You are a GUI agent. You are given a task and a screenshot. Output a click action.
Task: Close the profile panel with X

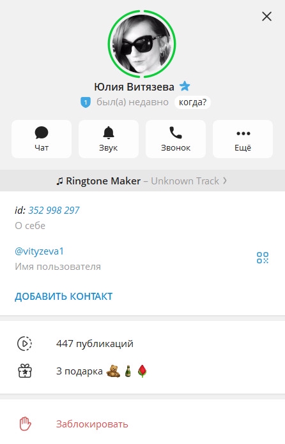(x=267, y=17)
